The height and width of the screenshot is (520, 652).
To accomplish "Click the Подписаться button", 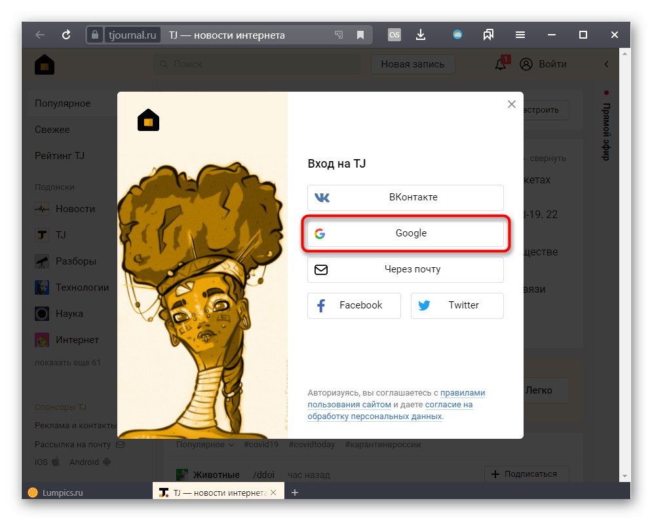I will [x=526, y=474].
